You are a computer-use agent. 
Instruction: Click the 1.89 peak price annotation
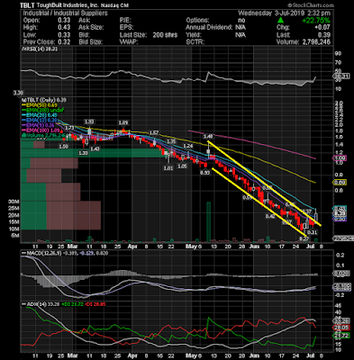(x=123, y=122)
